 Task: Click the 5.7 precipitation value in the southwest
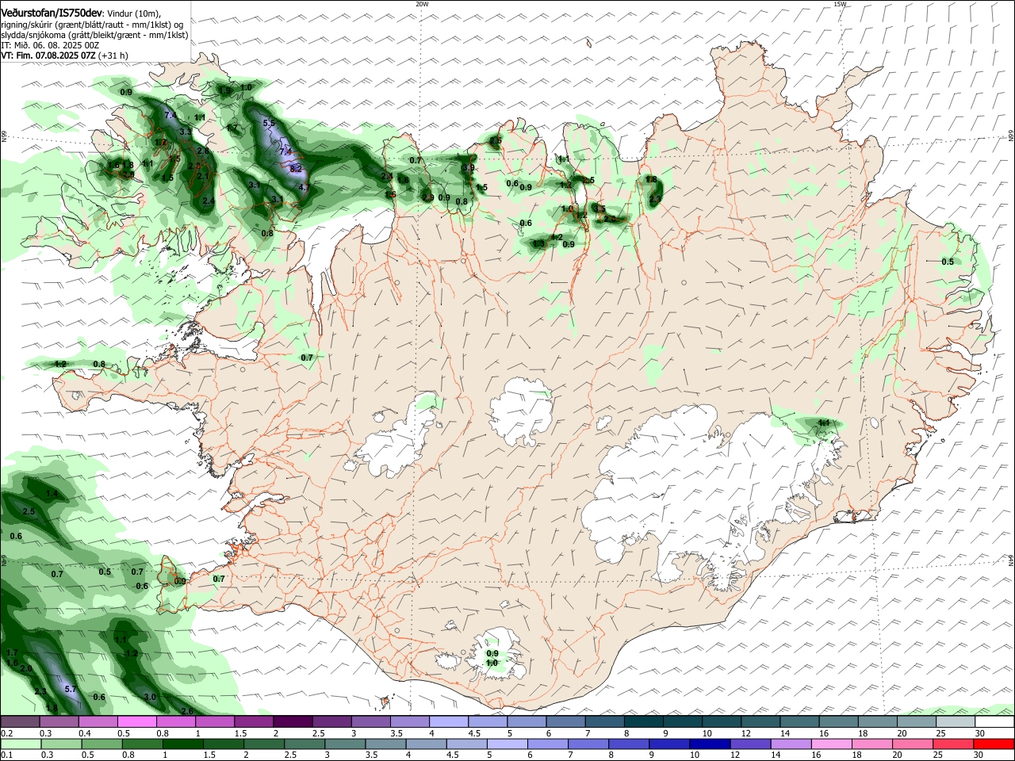click(x=70, y=689)
